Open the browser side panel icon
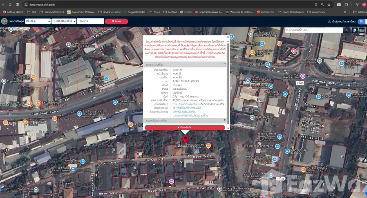Image resolution: width=367 pixels, height=198 pixels. tap(17, 4)
